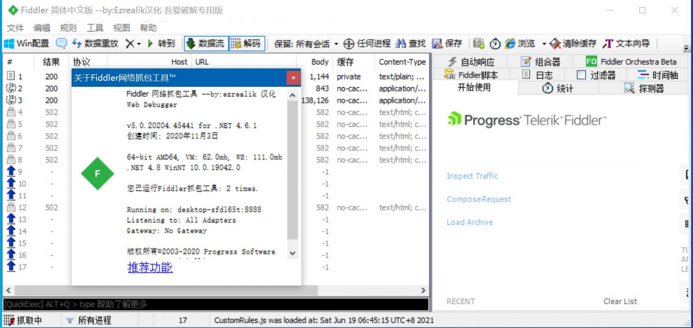Open 查找 binoculars search
Image resolution: width=693 pixels, height=328 pixels.
[411, 44]
